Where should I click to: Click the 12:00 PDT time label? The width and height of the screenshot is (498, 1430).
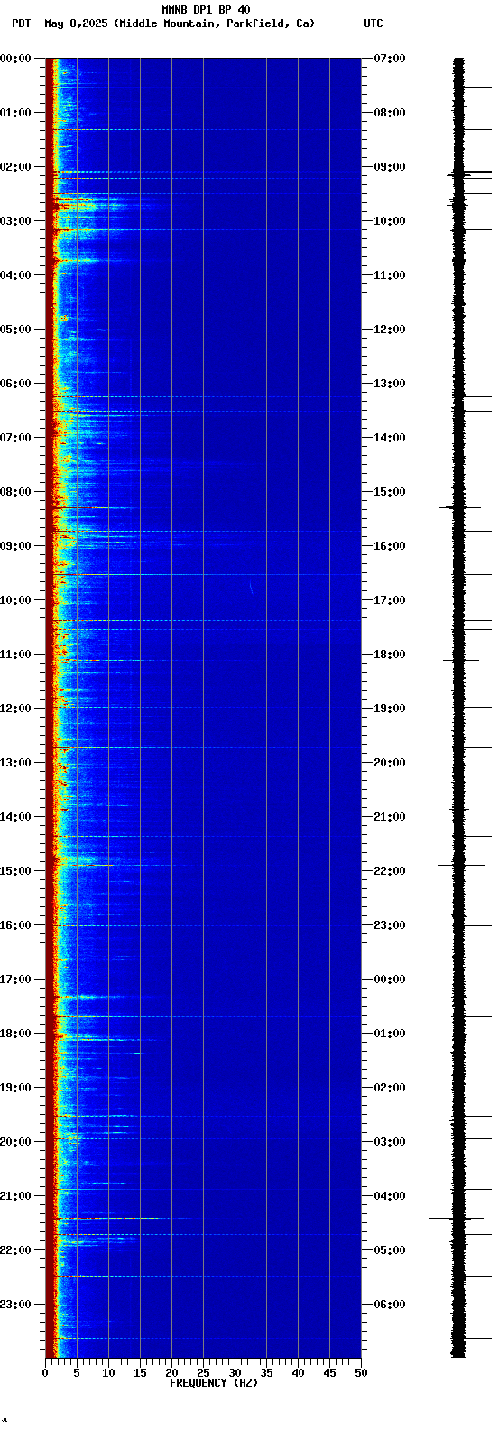(16, 709)
